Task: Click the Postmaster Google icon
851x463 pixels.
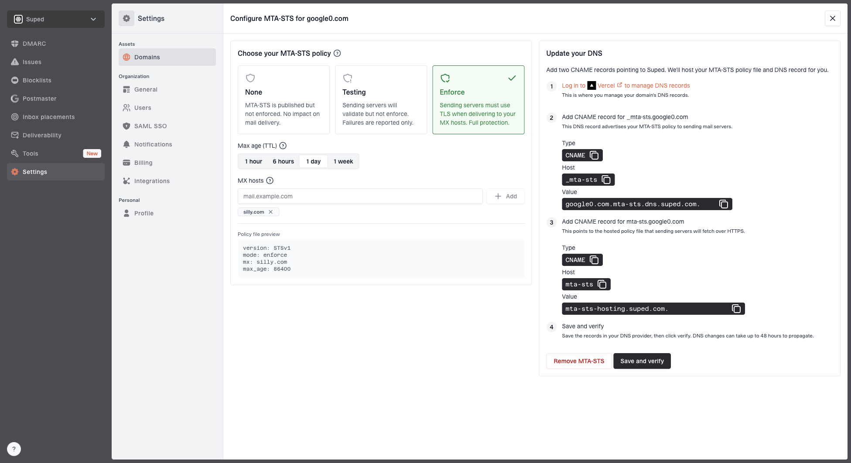Action: click(15, 99)
